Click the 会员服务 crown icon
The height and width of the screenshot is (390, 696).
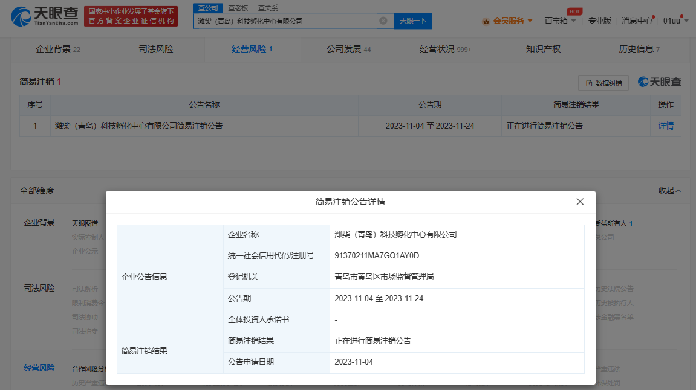(x=486, y=21)
